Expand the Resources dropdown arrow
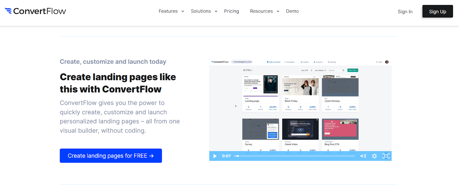459x193 pixels. click(278, 11)
